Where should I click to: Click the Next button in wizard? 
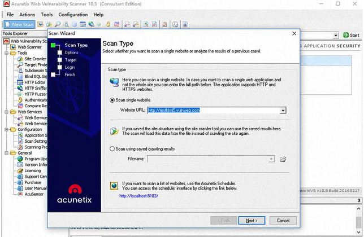coord(252,221)
